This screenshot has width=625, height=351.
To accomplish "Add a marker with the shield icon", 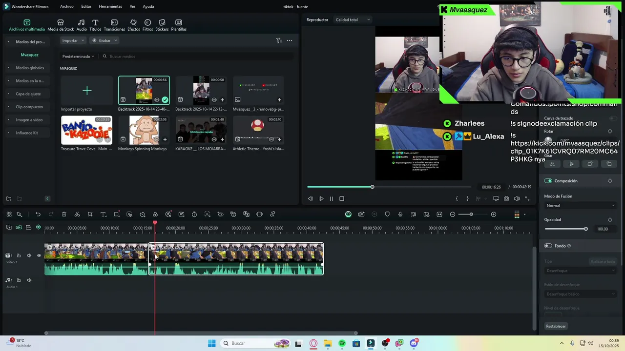I will (387, 214).
